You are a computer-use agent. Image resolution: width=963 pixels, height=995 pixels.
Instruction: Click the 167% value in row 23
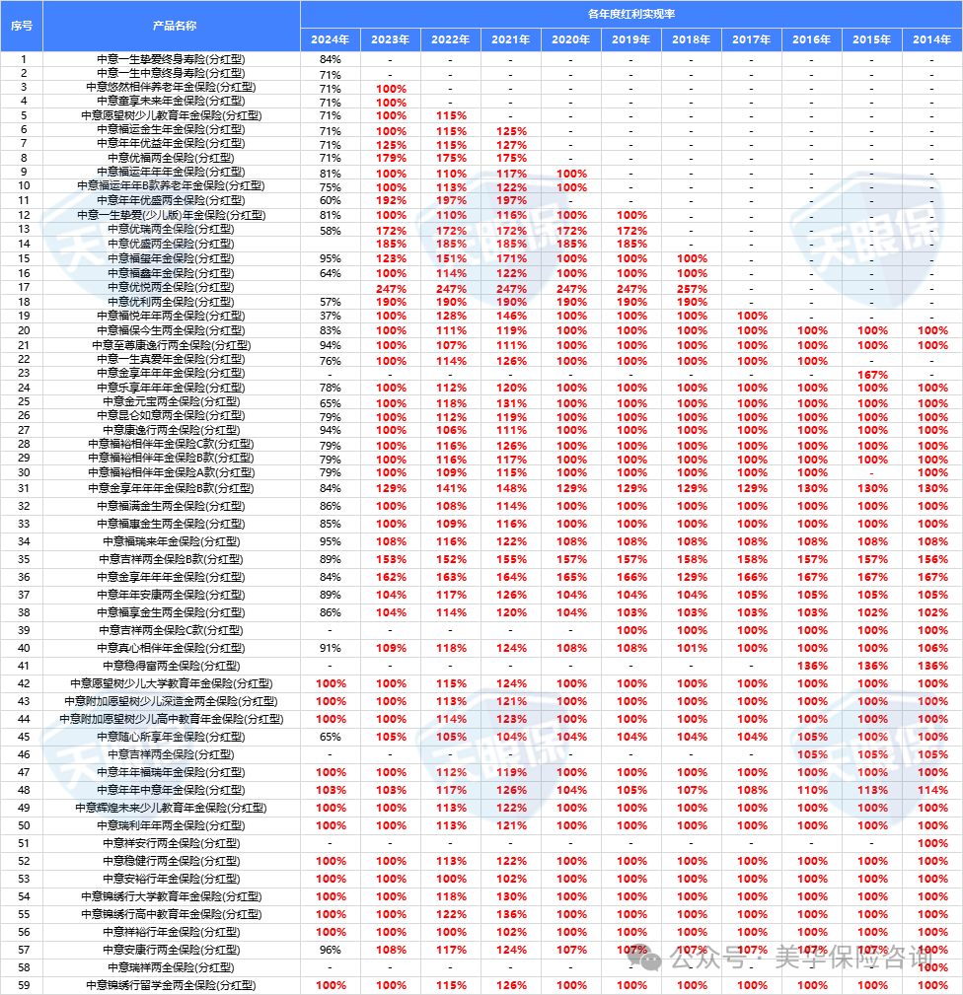coord(871,374)
